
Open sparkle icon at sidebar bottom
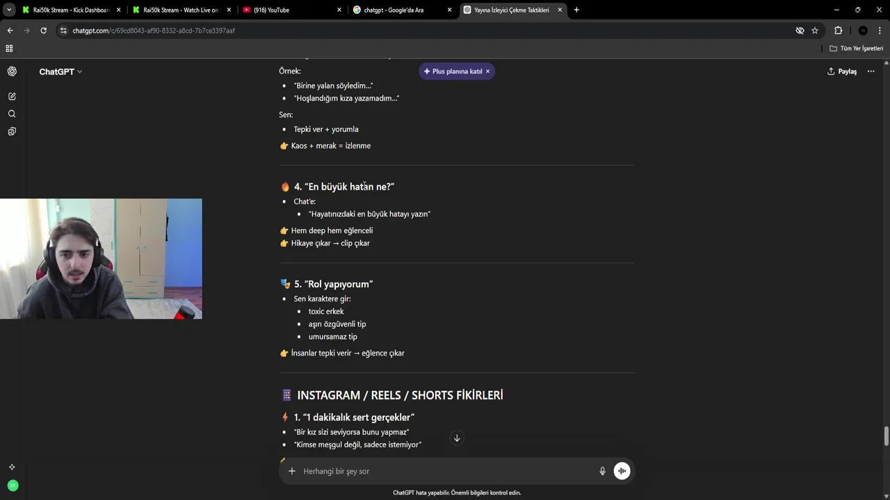12,467
